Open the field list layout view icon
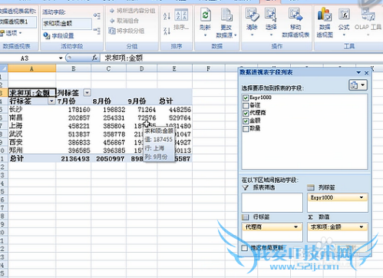Image resolution: width=383 pixels, height=278 pixels. pos(358,85)
